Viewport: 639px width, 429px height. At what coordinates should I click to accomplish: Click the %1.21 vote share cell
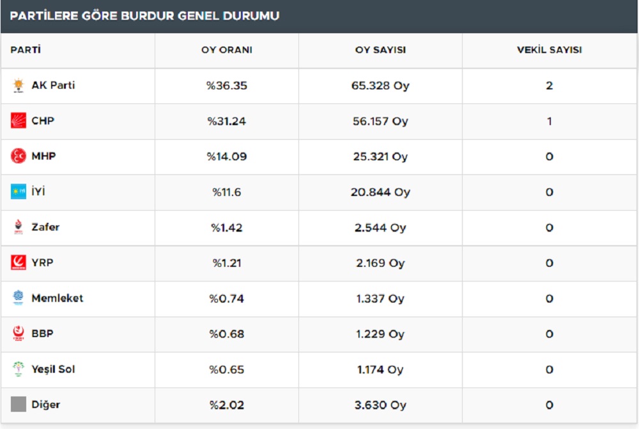click(227, 263)
